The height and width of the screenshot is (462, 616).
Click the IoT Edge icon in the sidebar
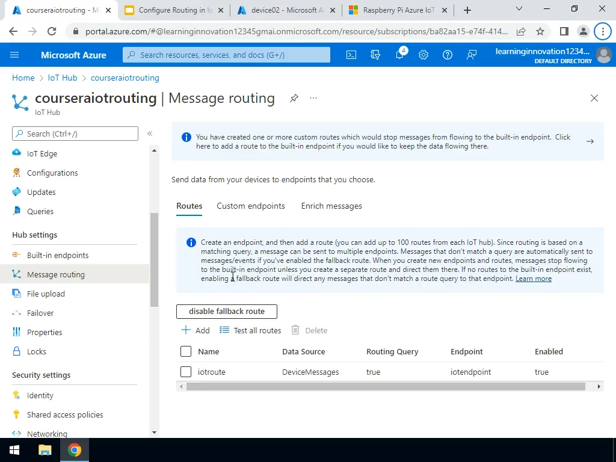16,153
